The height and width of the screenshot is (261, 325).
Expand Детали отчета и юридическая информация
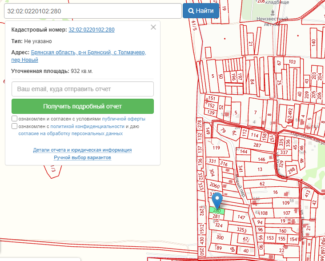pyautogui.click(x=82, y=150)
